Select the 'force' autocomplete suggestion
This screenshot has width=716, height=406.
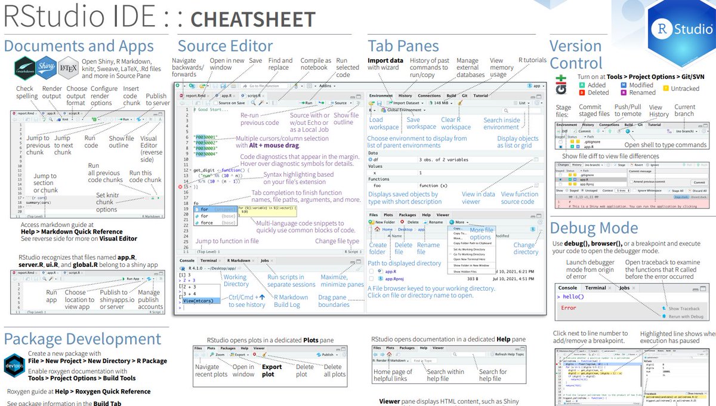pyautogui.click(x=215, y=223)
